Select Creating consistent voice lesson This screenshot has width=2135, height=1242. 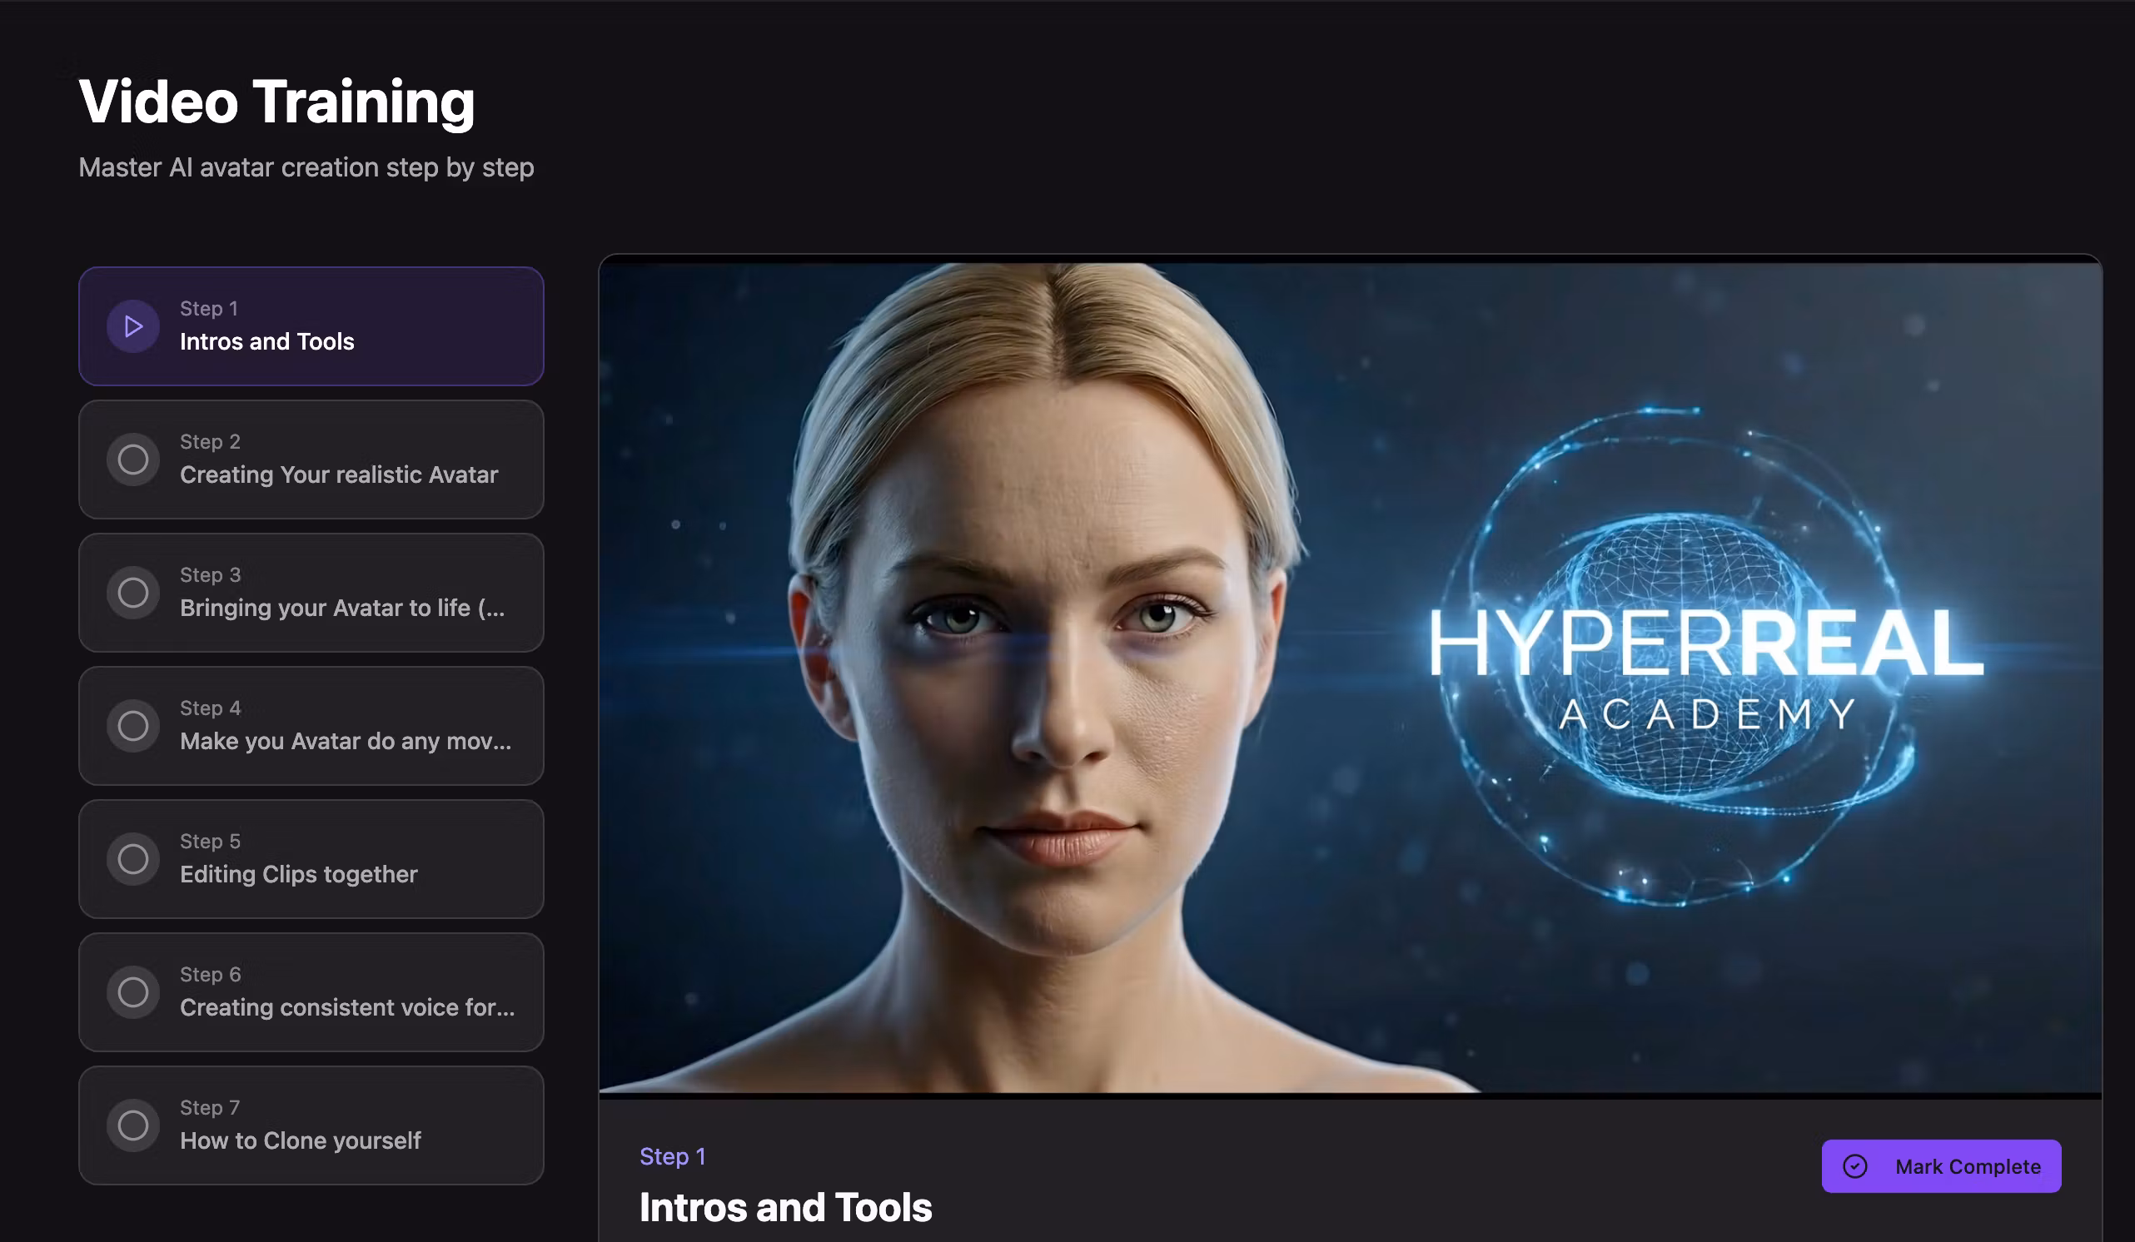[x=346, y=1006]
